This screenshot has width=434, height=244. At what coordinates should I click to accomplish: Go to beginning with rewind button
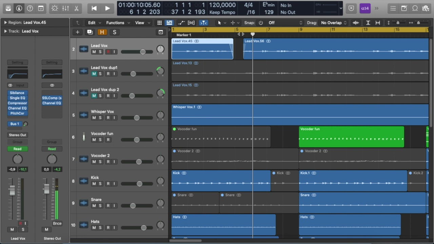tap(94, 8)
